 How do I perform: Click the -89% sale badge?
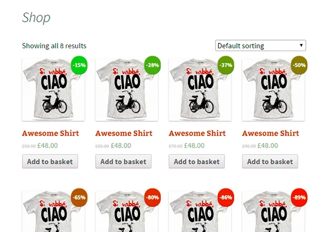pyautogui.click(x=299, y=197)
